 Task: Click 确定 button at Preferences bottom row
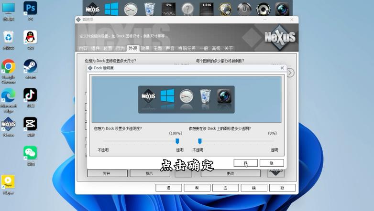254,188
